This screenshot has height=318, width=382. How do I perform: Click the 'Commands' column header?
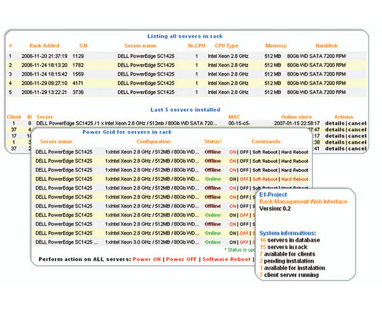coord(266,142)
